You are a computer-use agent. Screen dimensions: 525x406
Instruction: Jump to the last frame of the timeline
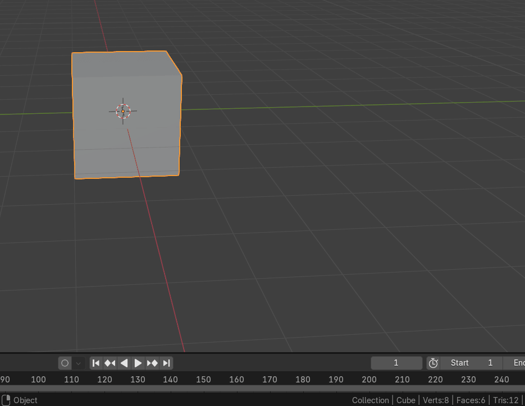pyautogui.click(x=166, y=363)
